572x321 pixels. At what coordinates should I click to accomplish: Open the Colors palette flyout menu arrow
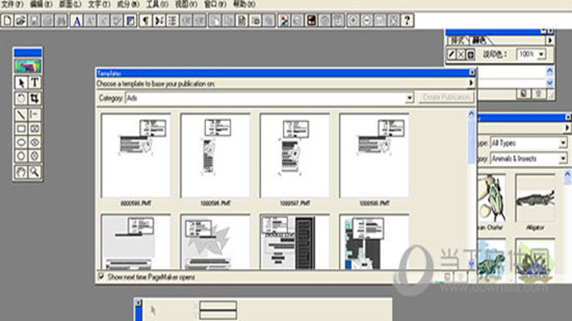click(x=550, y=41)
